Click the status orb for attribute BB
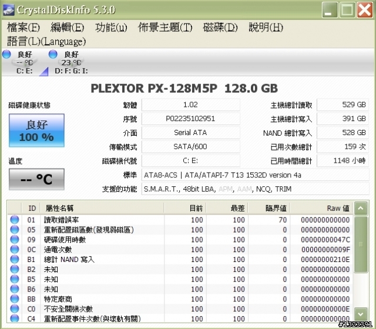 coord(15,299)
